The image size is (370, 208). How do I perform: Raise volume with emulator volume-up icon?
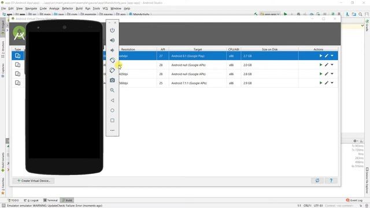click(x=112, y=40)
